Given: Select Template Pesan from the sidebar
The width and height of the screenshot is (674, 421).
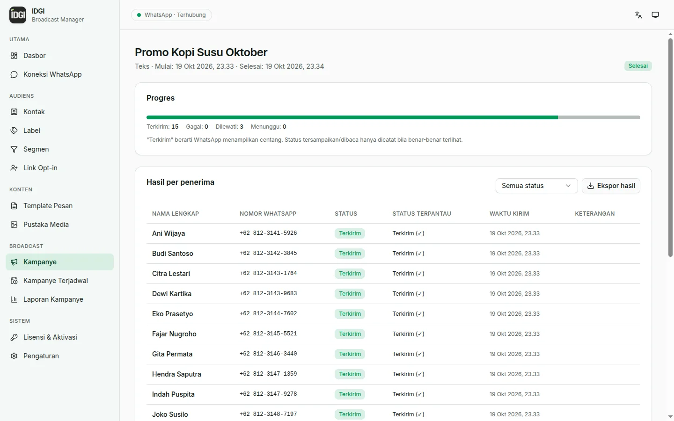Looking at the screenshot, I should point(59,206).
